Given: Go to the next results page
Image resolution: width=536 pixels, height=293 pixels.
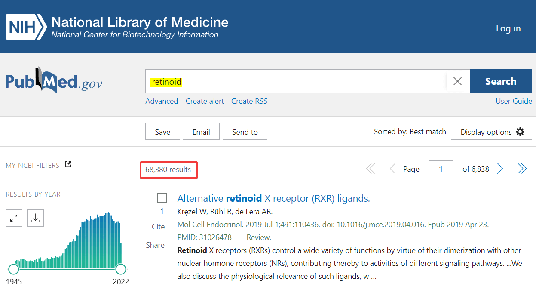Looking at the screenshot, I should (500, 169).
